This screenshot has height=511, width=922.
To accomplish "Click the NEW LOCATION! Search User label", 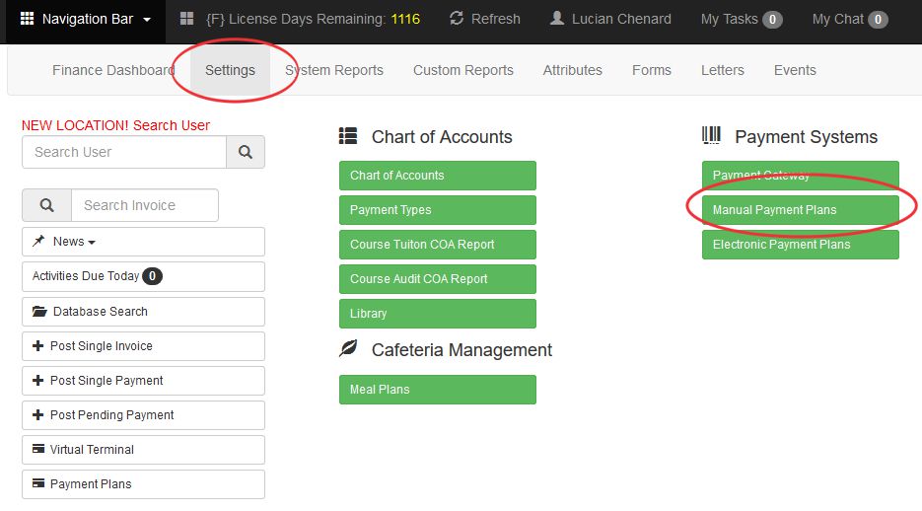I will click(x=115, y=125).
